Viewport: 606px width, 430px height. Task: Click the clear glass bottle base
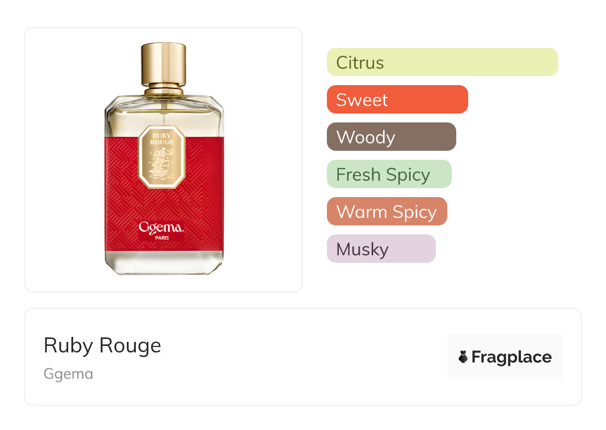[x=164, y=263]
